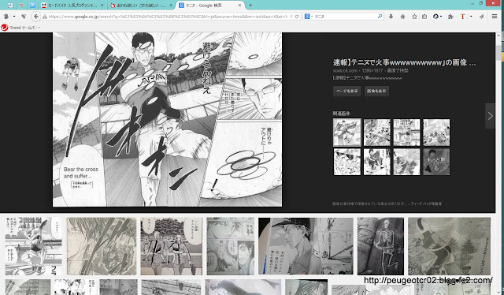The height and width of the screenshot is (295, 504).
Task: Show the bookmarks list clipboard icon
Action: [x=424, y=17]
